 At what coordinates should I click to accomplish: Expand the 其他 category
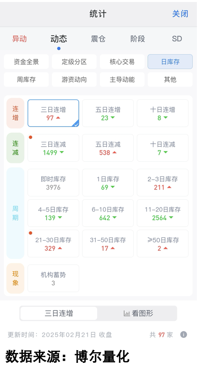click(x=170, y=80)
